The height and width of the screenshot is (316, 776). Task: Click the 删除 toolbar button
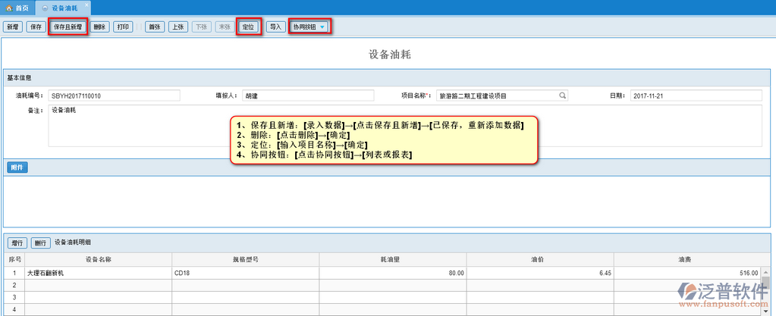[x=99, y=27]
